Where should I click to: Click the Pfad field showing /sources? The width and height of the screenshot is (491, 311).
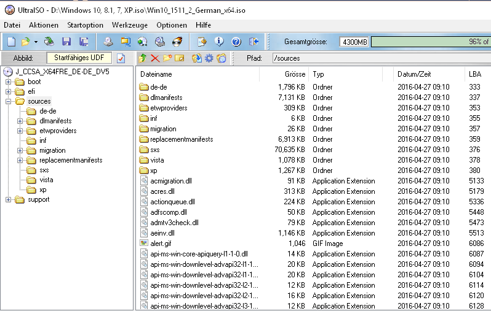coord(381,58)
